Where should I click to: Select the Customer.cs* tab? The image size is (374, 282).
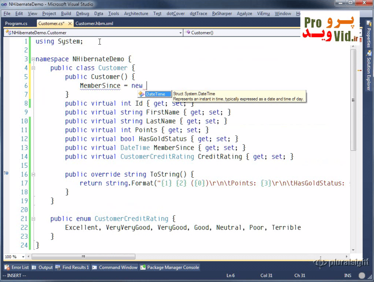tap(51, 23)
